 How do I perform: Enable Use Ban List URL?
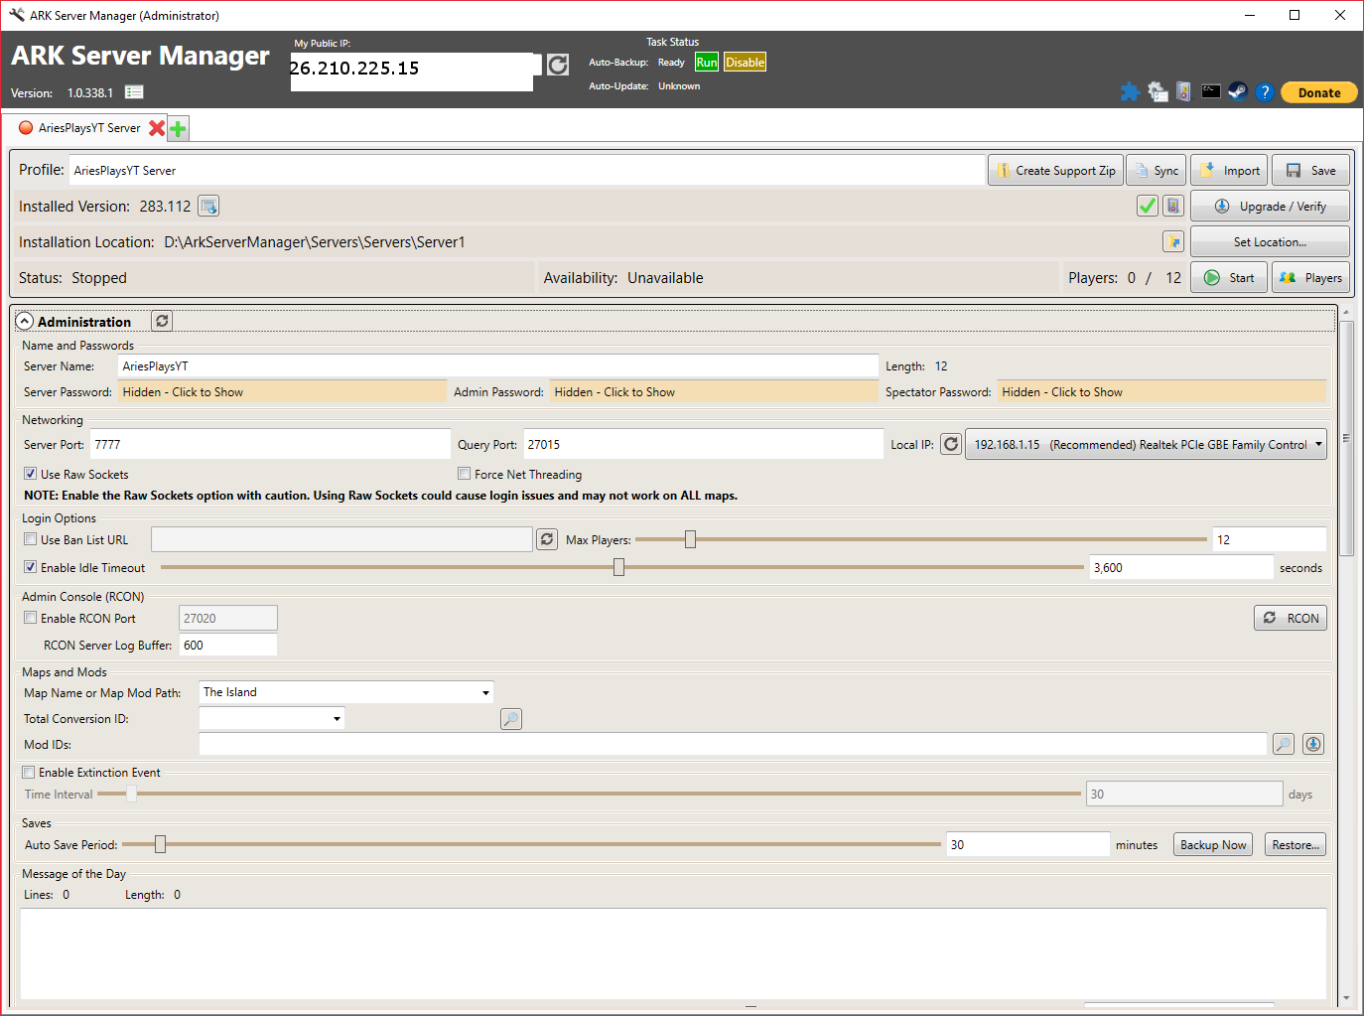click(31, 539)
